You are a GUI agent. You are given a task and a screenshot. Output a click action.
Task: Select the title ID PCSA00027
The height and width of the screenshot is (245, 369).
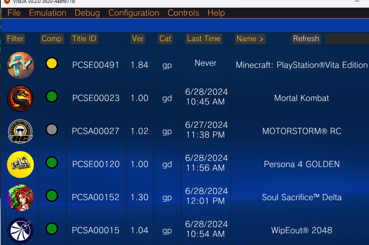coord(95,131)
